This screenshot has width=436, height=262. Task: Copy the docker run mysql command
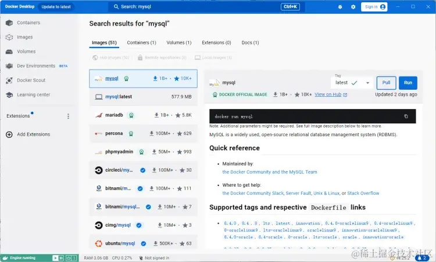tap(406, 117)
